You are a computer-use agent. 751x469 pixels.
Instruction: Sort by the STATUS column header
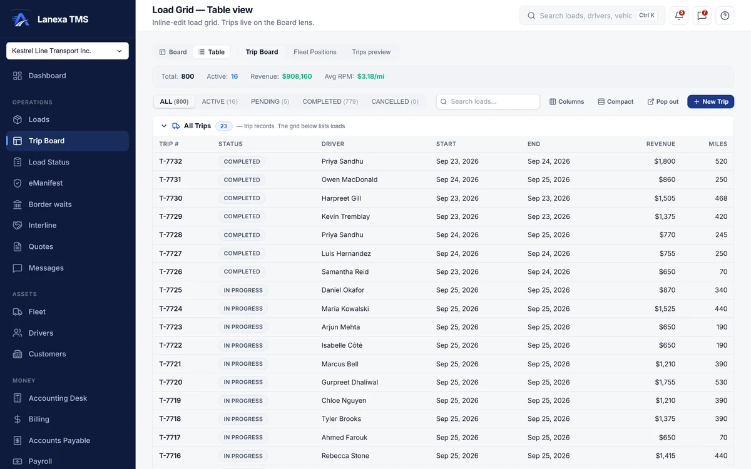coord(230,144)
